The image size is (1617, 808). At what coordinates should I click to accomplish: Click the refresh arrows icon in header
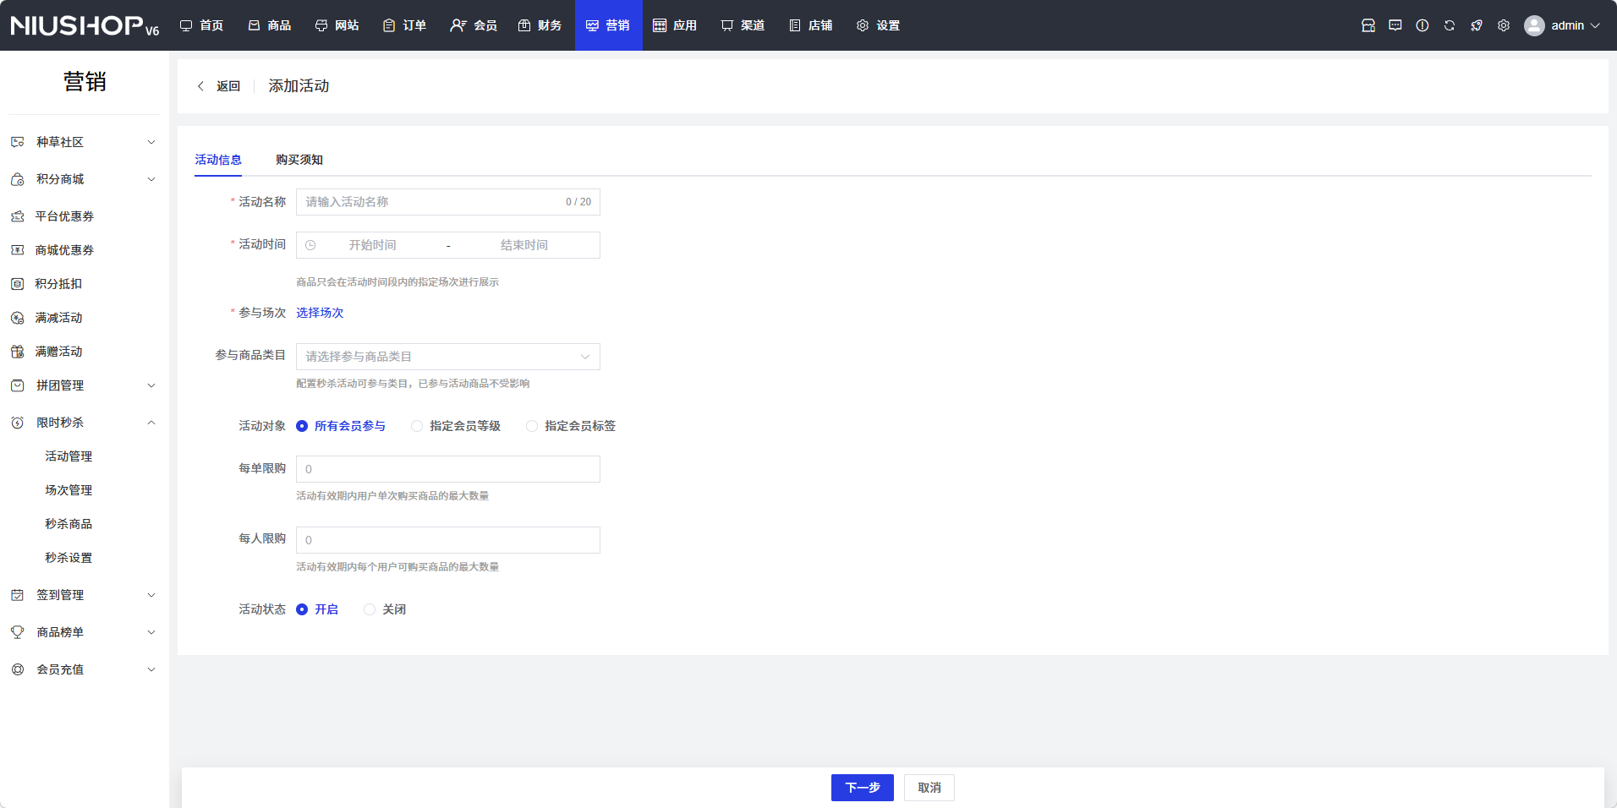[x=1450, y=25]
